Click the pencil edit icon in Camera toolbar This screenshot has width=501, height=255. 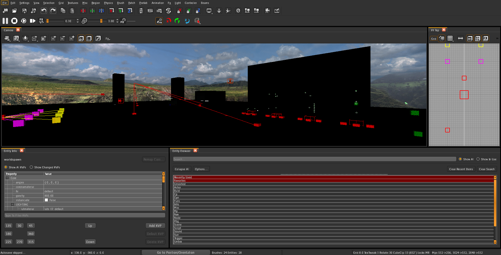[98, 39]
